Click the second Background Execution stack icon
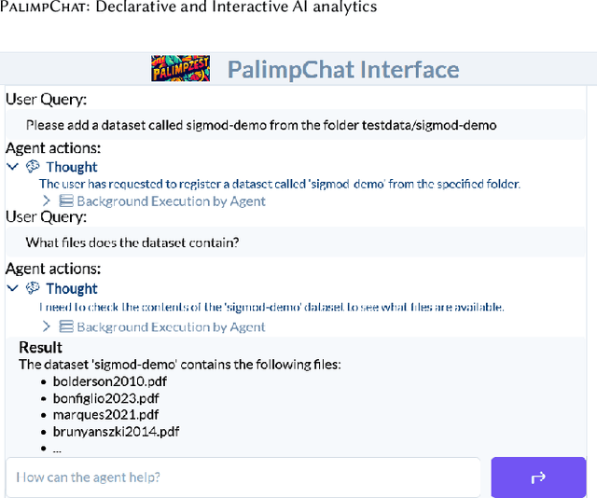This screenshot has height=498, width=597. [x=65, y=326]
